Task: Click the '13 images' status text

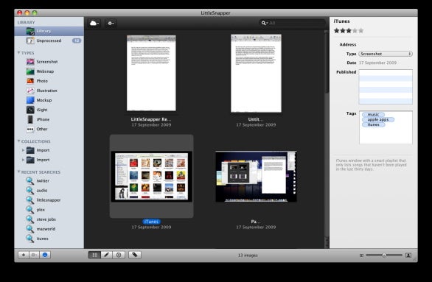Action: coord(248,255)
